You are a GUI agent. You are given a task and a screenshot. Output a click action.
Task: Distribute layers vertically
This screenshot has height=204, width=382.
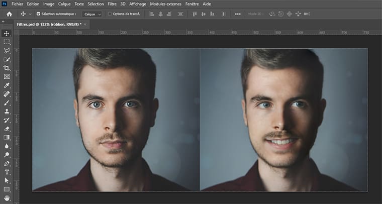coord(180,14)
